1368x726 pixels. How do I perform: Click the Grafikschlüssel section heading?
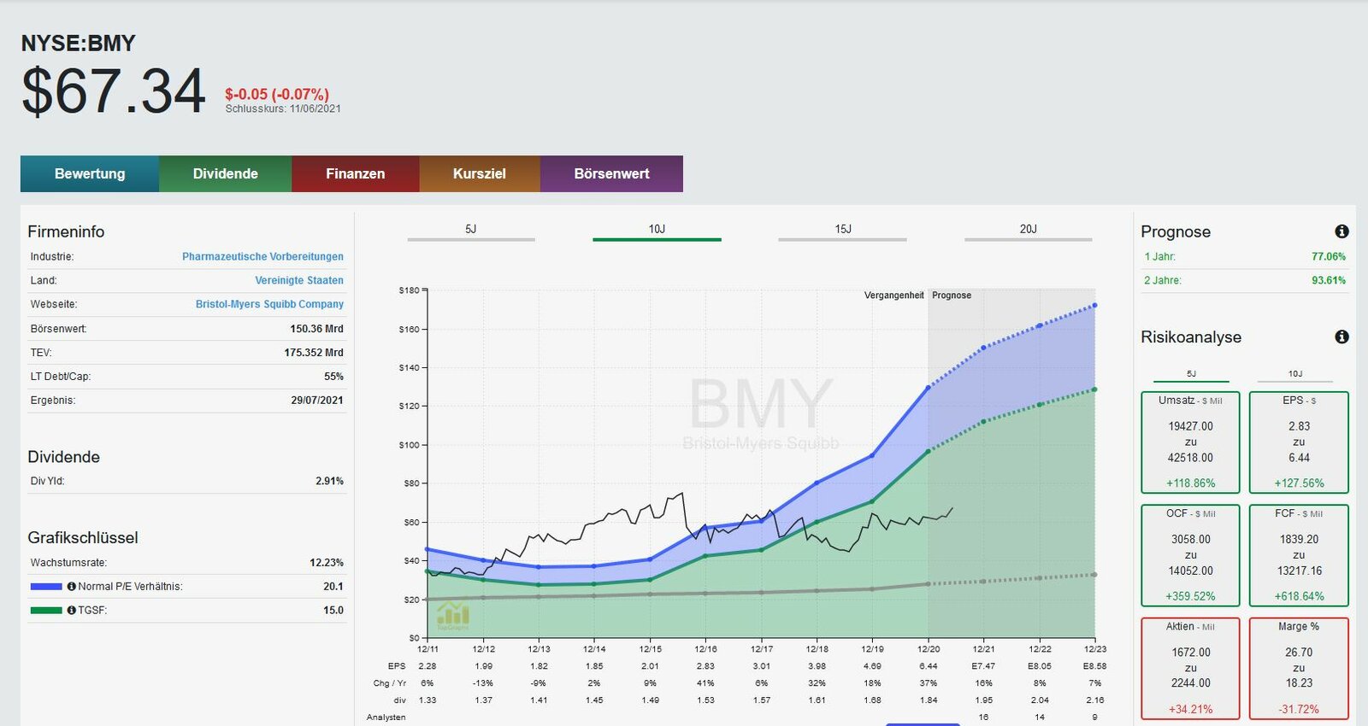pyautogui.click(x=83, y=538)
